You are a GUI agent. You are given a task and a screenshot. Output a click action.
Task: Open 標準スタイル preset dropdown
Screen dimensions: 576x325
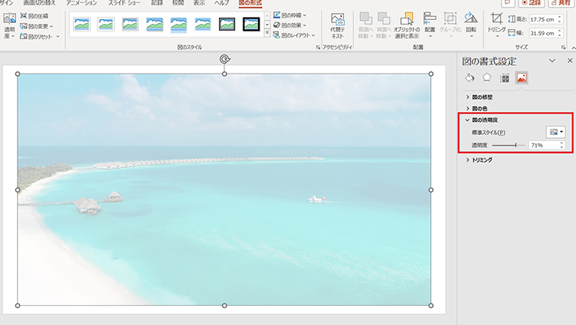(555, 133)
